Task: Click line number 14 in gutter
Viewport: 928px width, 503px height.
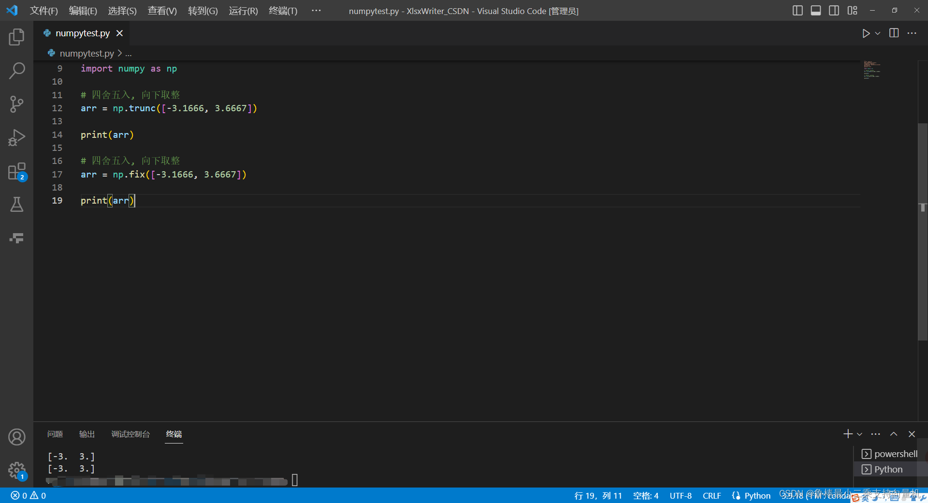Action: (x=57, y=134)
